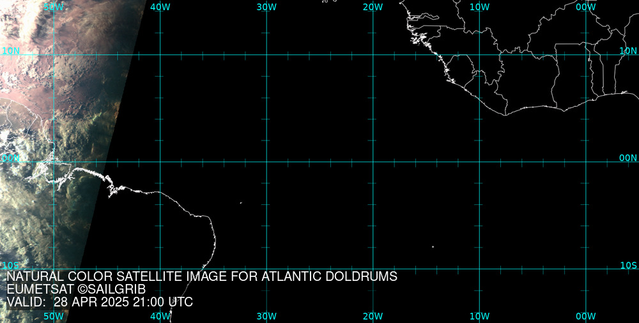
Task: Click the "20W" longitude label along the top edge
Action: click(x=373, y=7)
